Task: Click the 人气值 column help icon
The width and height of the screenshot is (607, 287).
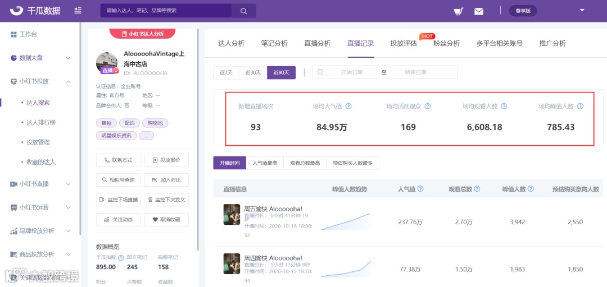Action: (x=420, y=189)
